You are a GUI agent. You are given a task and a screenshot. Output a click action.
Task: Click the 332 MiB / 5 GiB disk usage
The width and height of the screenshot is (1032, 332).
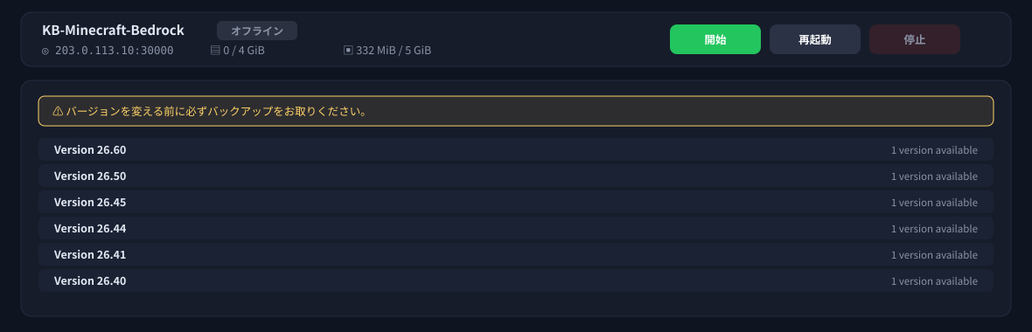point(394,51)
